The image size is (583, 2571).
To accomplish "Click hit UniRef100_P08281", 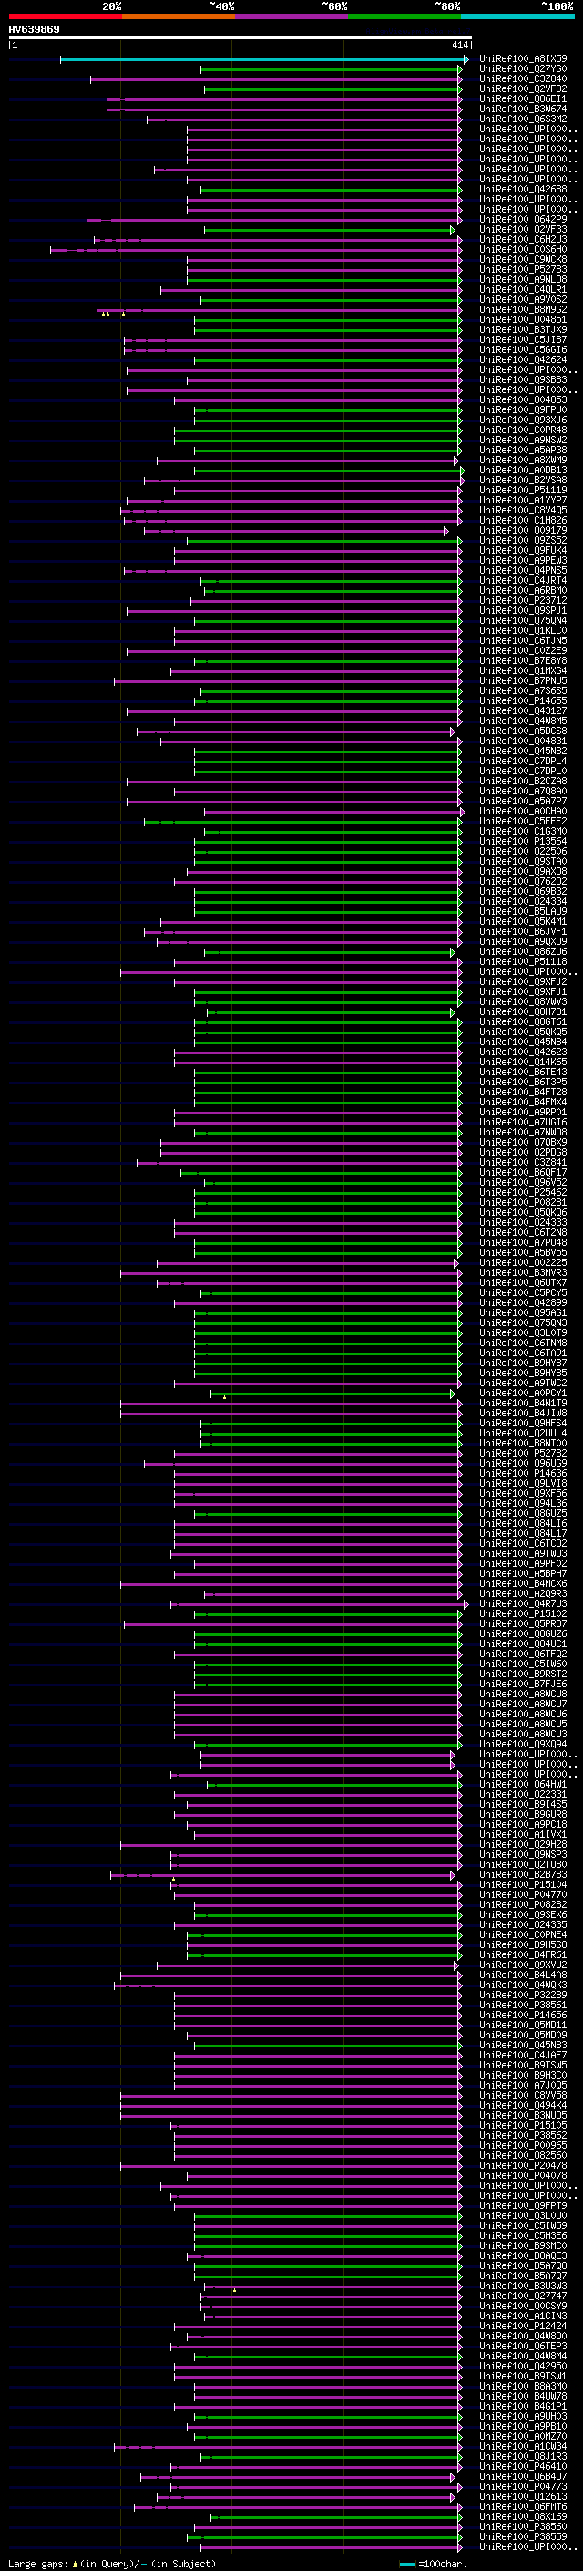I will tap(523, 1202).
